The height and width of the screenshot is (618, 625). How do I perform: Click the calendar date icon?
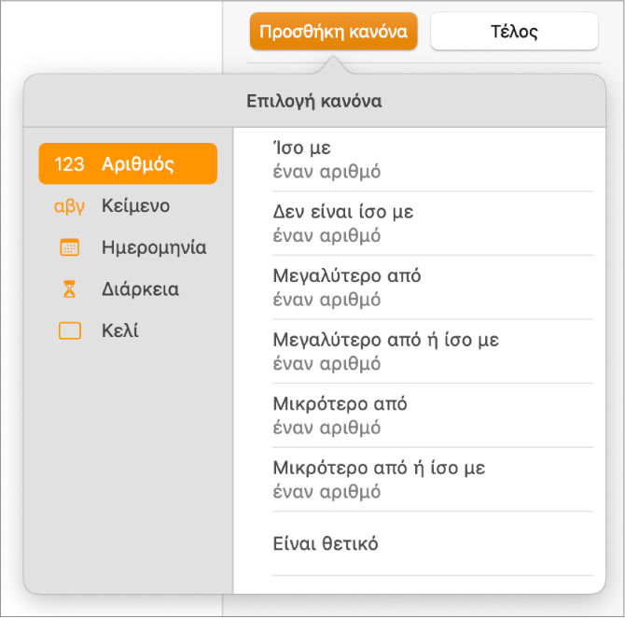[69, 247]
